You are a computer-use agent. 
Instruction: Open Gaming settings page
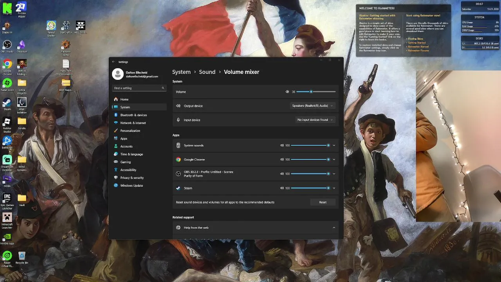coord(139,162)
